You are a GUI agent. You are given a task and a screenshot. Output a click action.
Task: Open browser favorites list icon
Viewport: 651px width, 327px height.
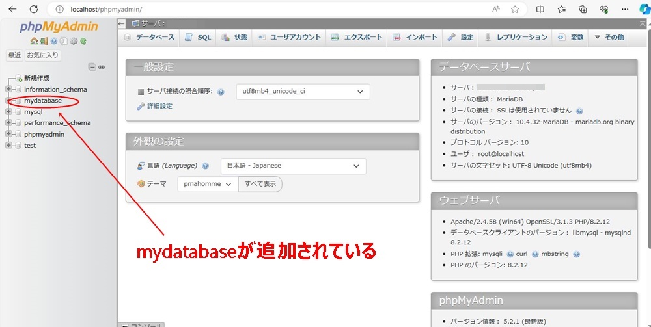(562, 9)
